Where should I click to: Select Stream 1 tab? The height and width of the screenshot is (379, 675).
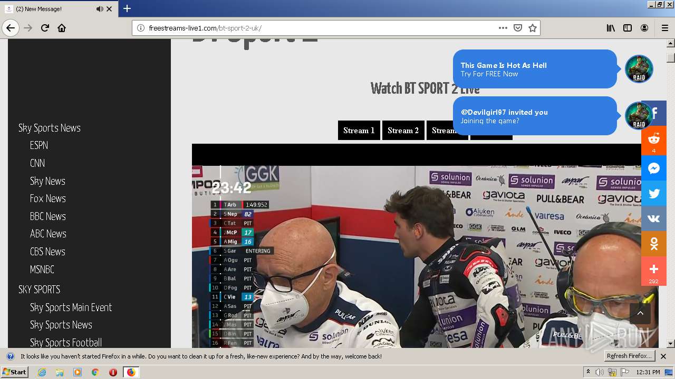tap(359, 131)
